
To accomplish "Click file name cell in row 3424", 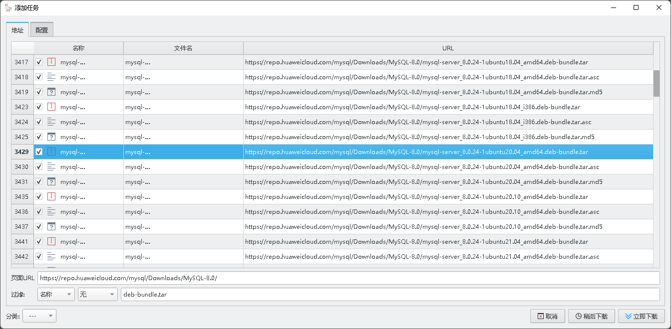I will pyautogui.click(x=183, y=122).
